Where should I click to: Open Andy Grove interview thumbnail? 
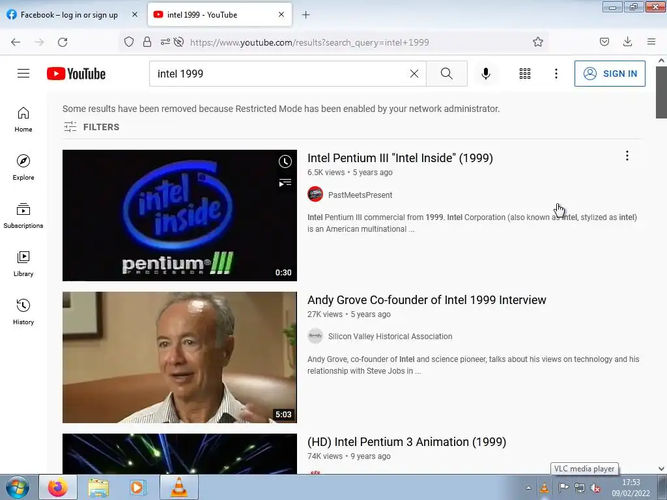180,357
